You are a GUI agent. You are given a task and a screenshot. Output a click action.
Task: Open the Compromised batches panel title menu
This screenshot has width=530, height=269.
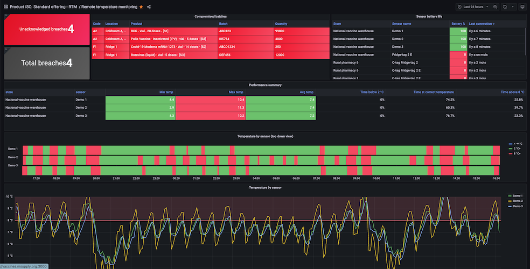[210, 17]
